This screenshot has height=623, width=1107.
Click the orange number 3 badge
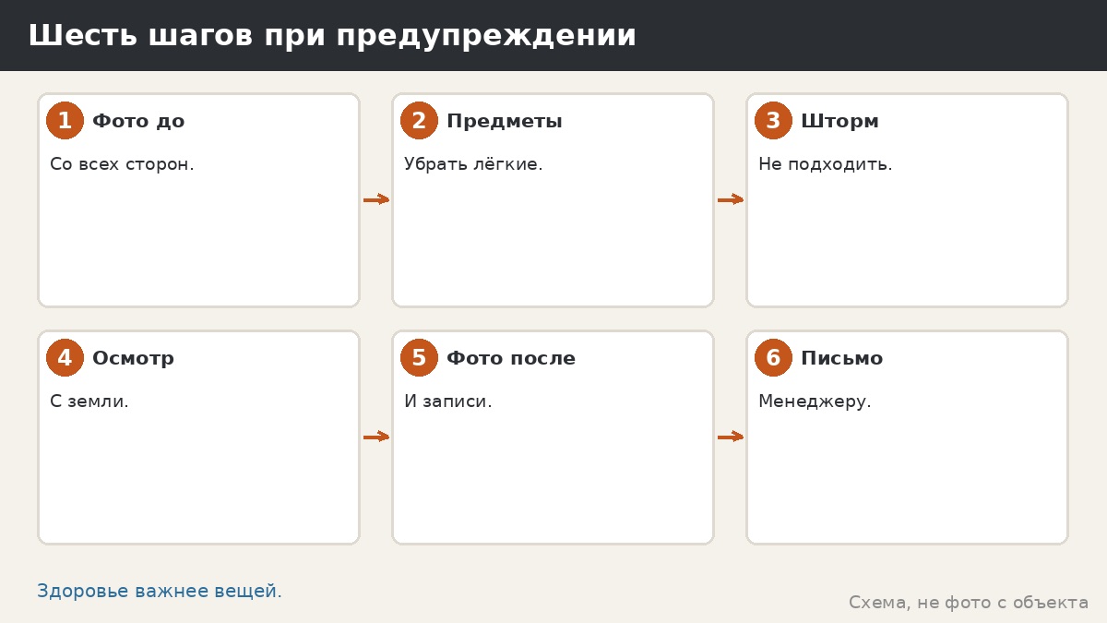point(773,121)
